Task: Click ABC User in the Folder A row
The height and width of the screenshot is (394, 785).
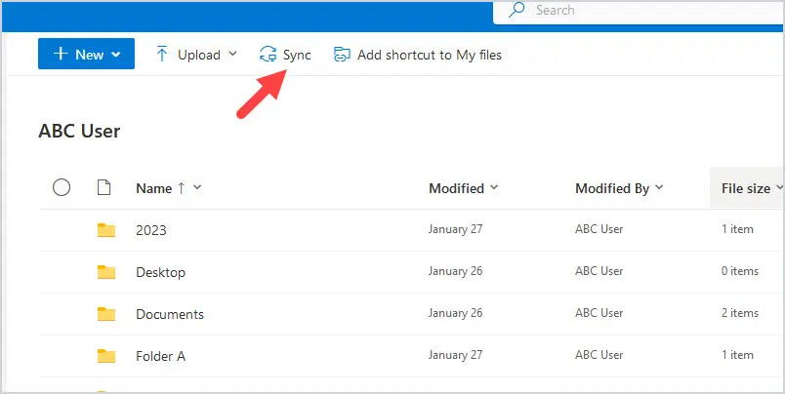Action: tap(599, 356)
